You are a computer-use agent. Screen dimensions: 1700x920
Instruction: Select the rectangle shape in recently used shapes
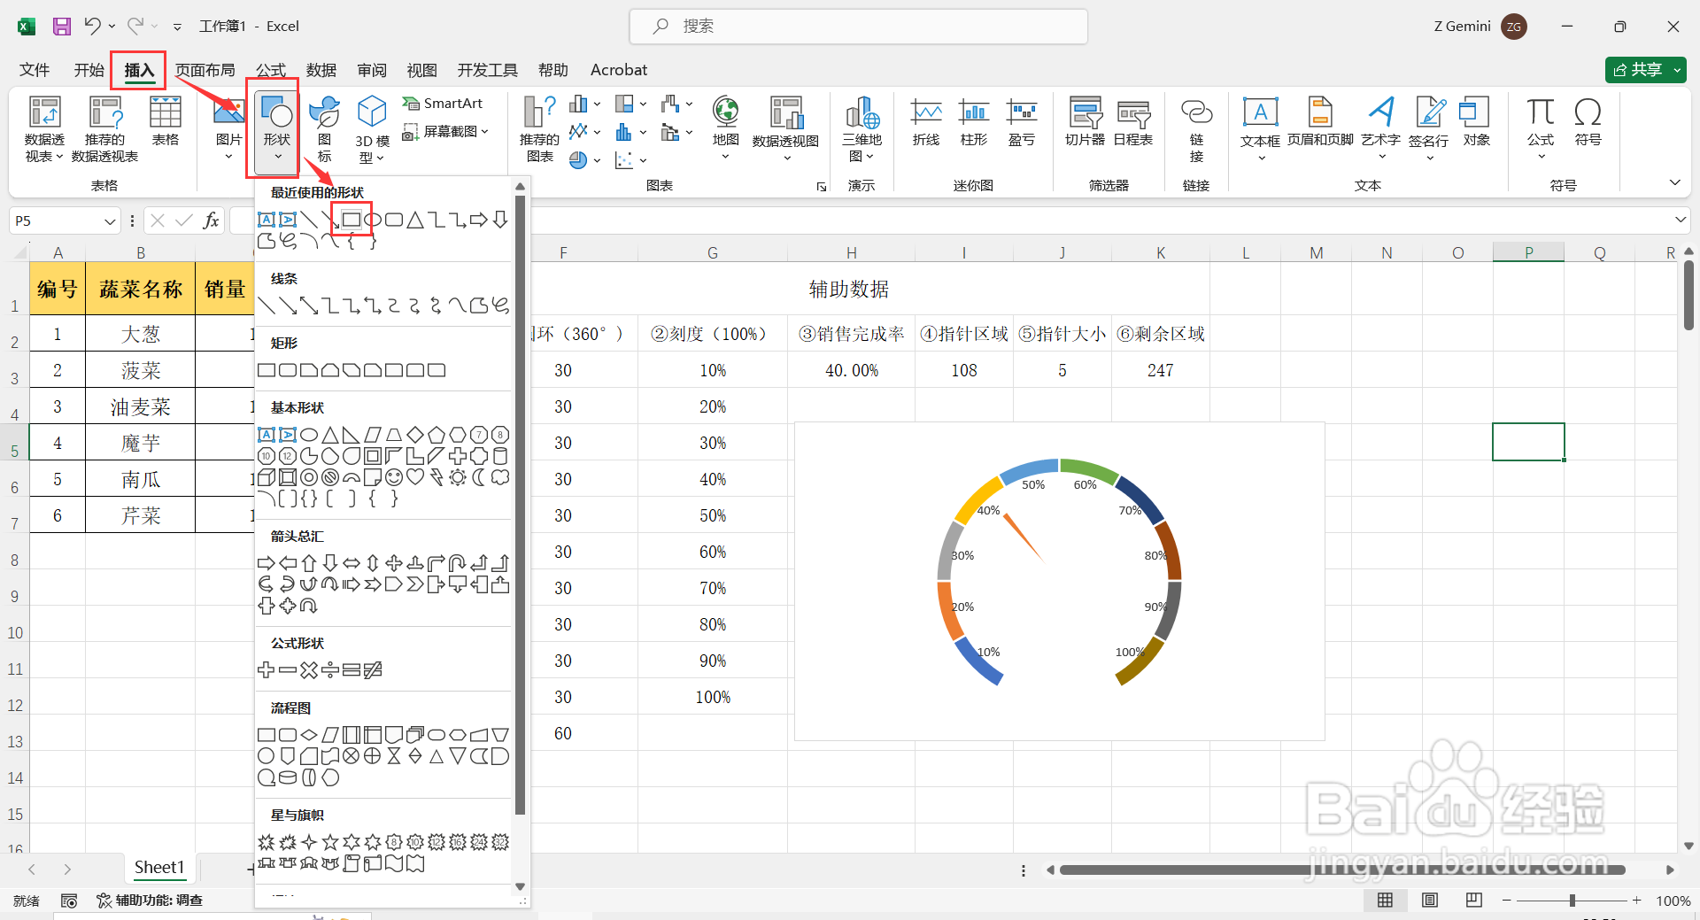[352, 220]
